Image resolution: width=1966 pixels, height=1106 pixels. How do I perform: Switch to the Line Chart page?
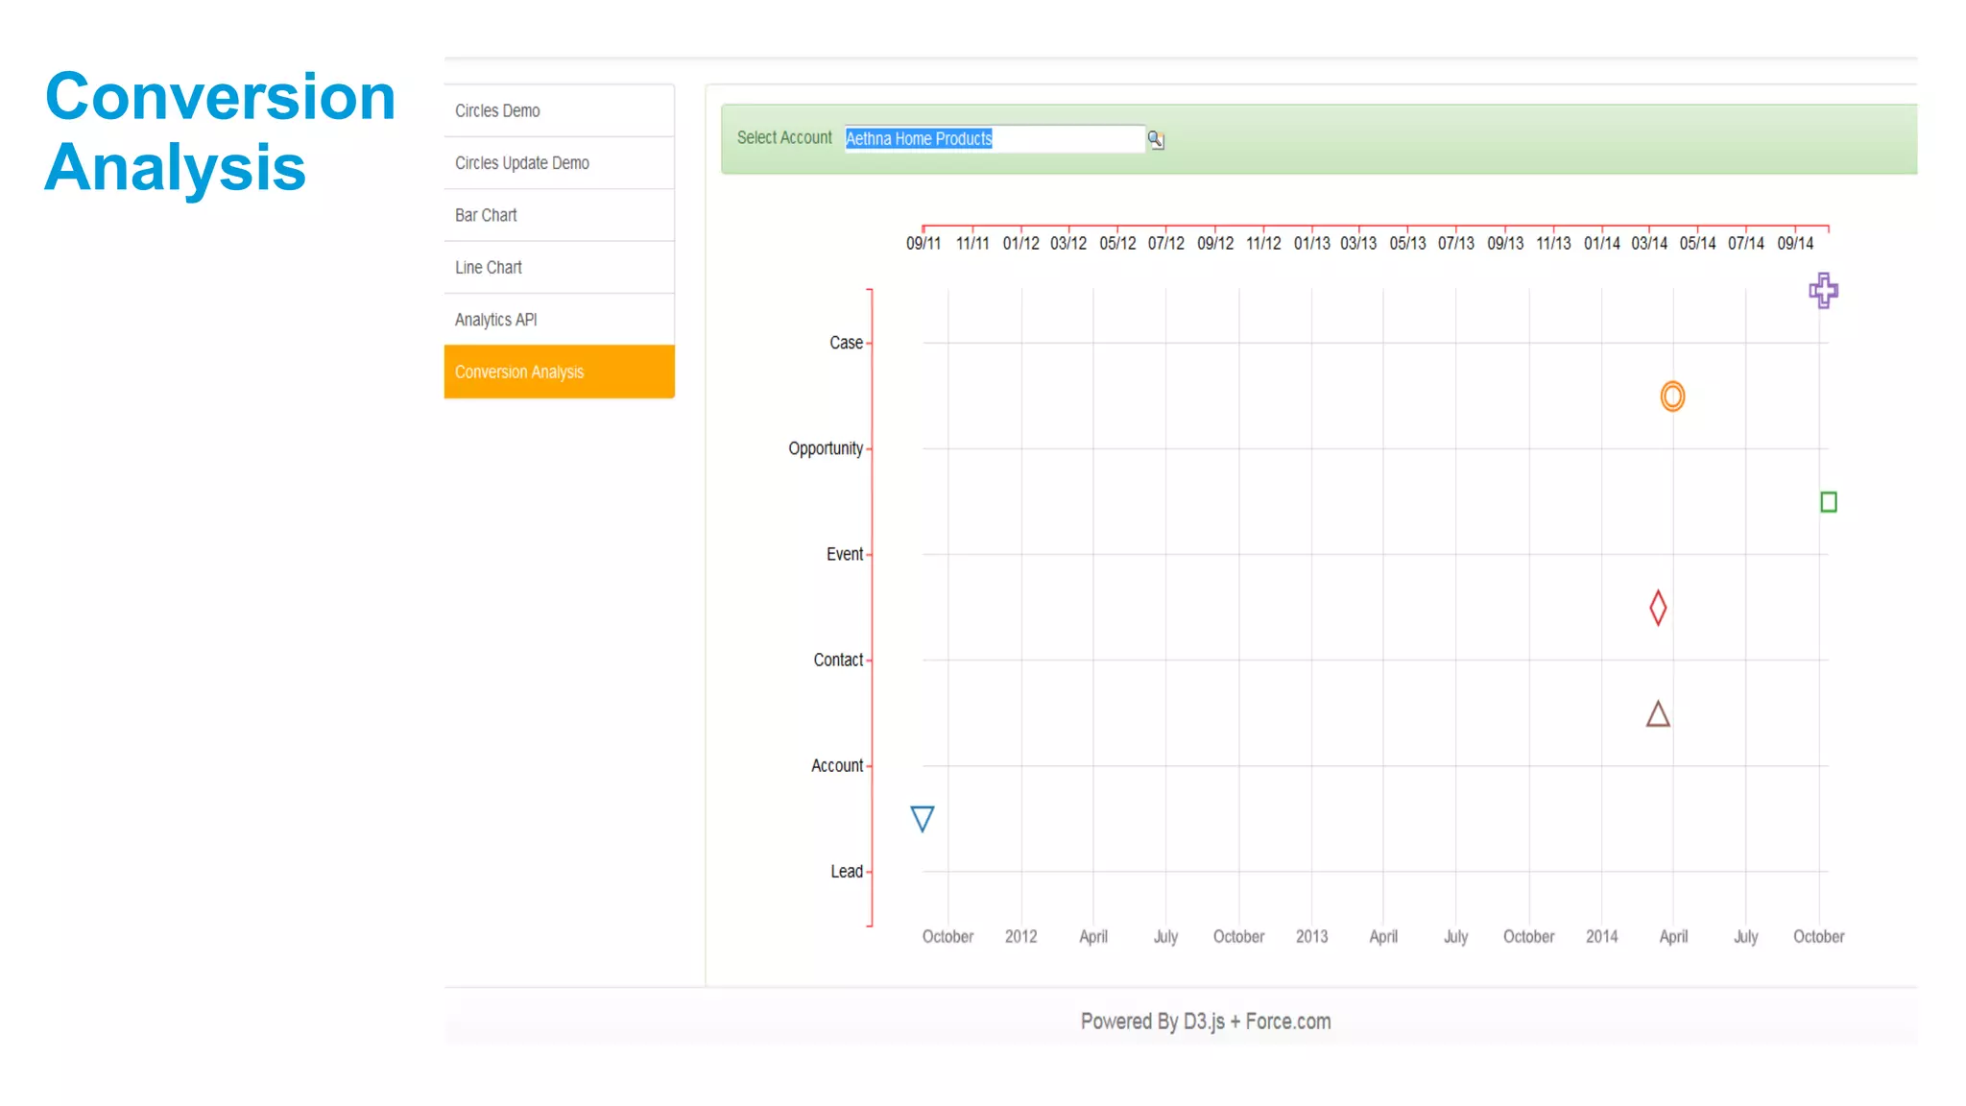[559, 268]
